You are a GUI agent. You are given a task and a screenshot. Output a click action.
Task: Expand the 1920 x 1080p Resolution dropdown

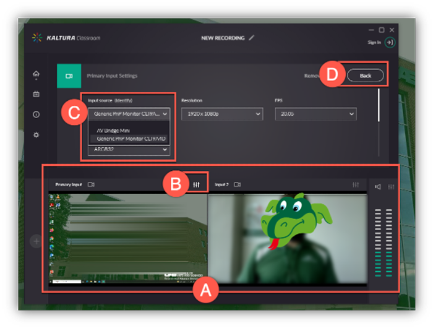[221, 114]
